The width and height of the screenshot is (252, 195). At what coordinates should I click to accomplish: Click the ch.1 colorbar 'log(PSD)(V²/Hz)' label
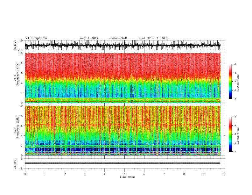click(x=238, y=83)
